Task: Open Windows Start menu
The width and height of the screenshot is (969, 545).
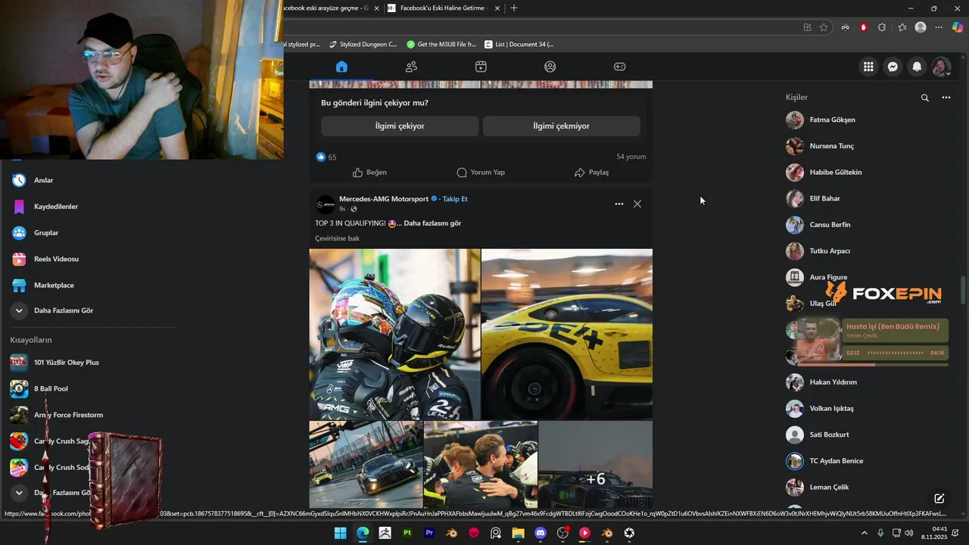Action: (x=341, y=533)
